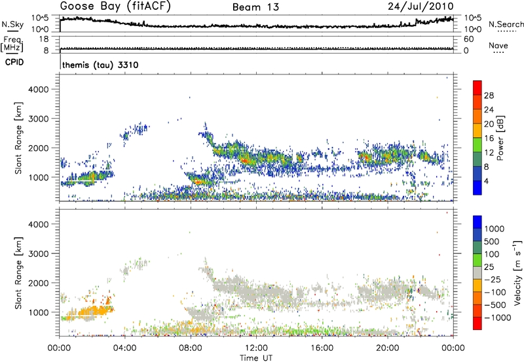Click the 'Nave' legend label
The image size is (524, 362).
498,46
